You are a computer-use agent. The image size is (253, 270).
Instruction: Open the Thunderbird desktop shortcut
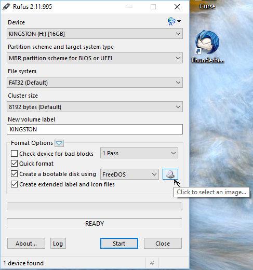pos(207,47)
